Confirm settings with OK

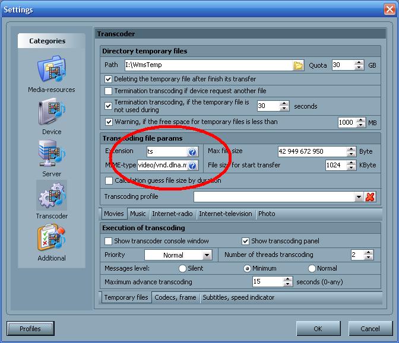(318, 329)
